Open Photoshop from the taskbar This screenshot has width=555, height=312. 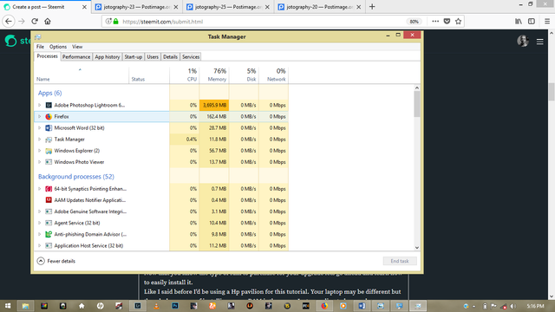click(x=175, y=306)
